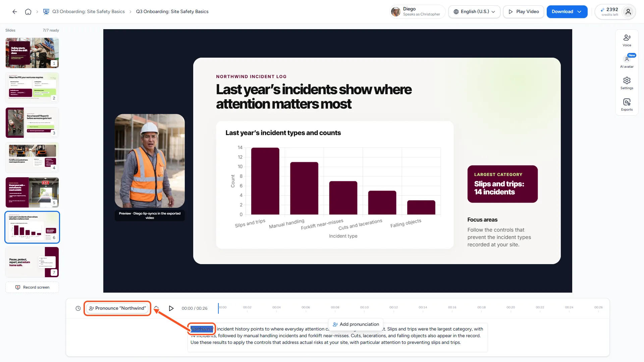Open the Exports panel
Image resolution: width=644 pixels, height=362 pixels.
pos(627,105)
